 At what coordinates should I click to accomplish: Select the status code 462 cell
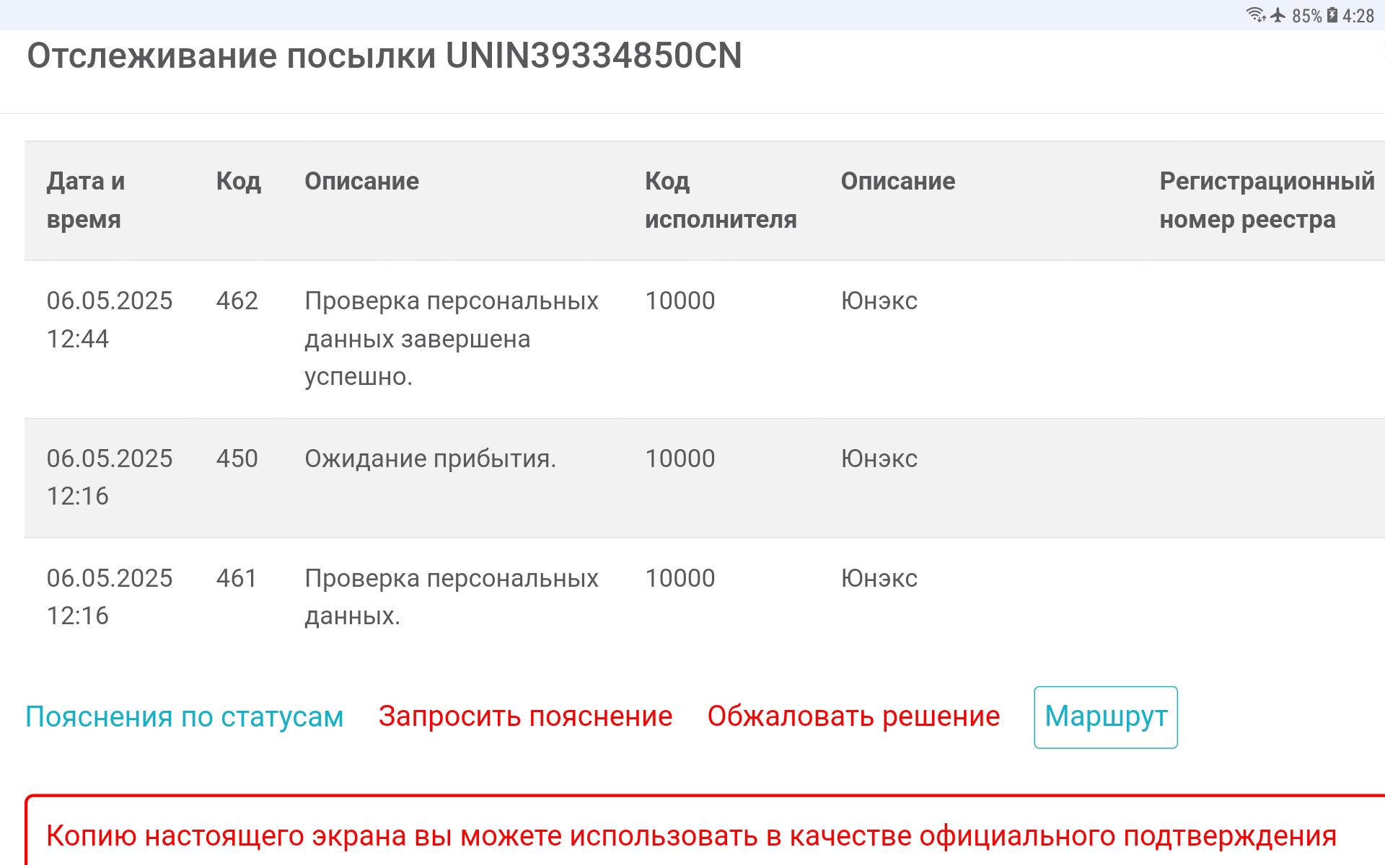click(237, 301)
